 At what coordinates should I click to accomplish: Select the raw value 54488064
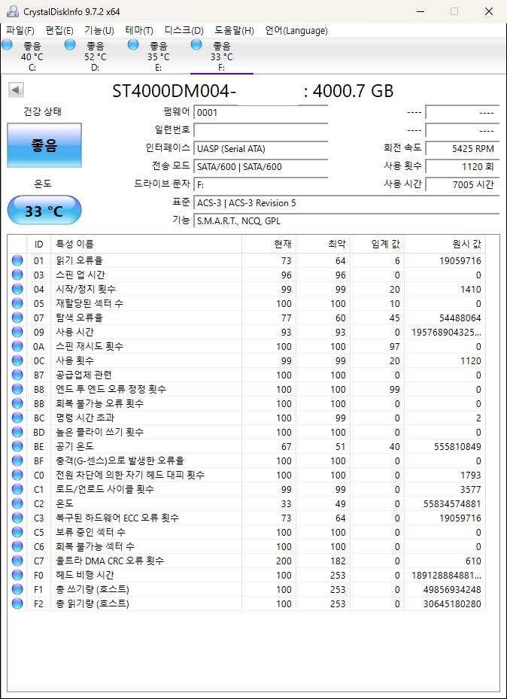pyautogui.click(x=460, y=318)
